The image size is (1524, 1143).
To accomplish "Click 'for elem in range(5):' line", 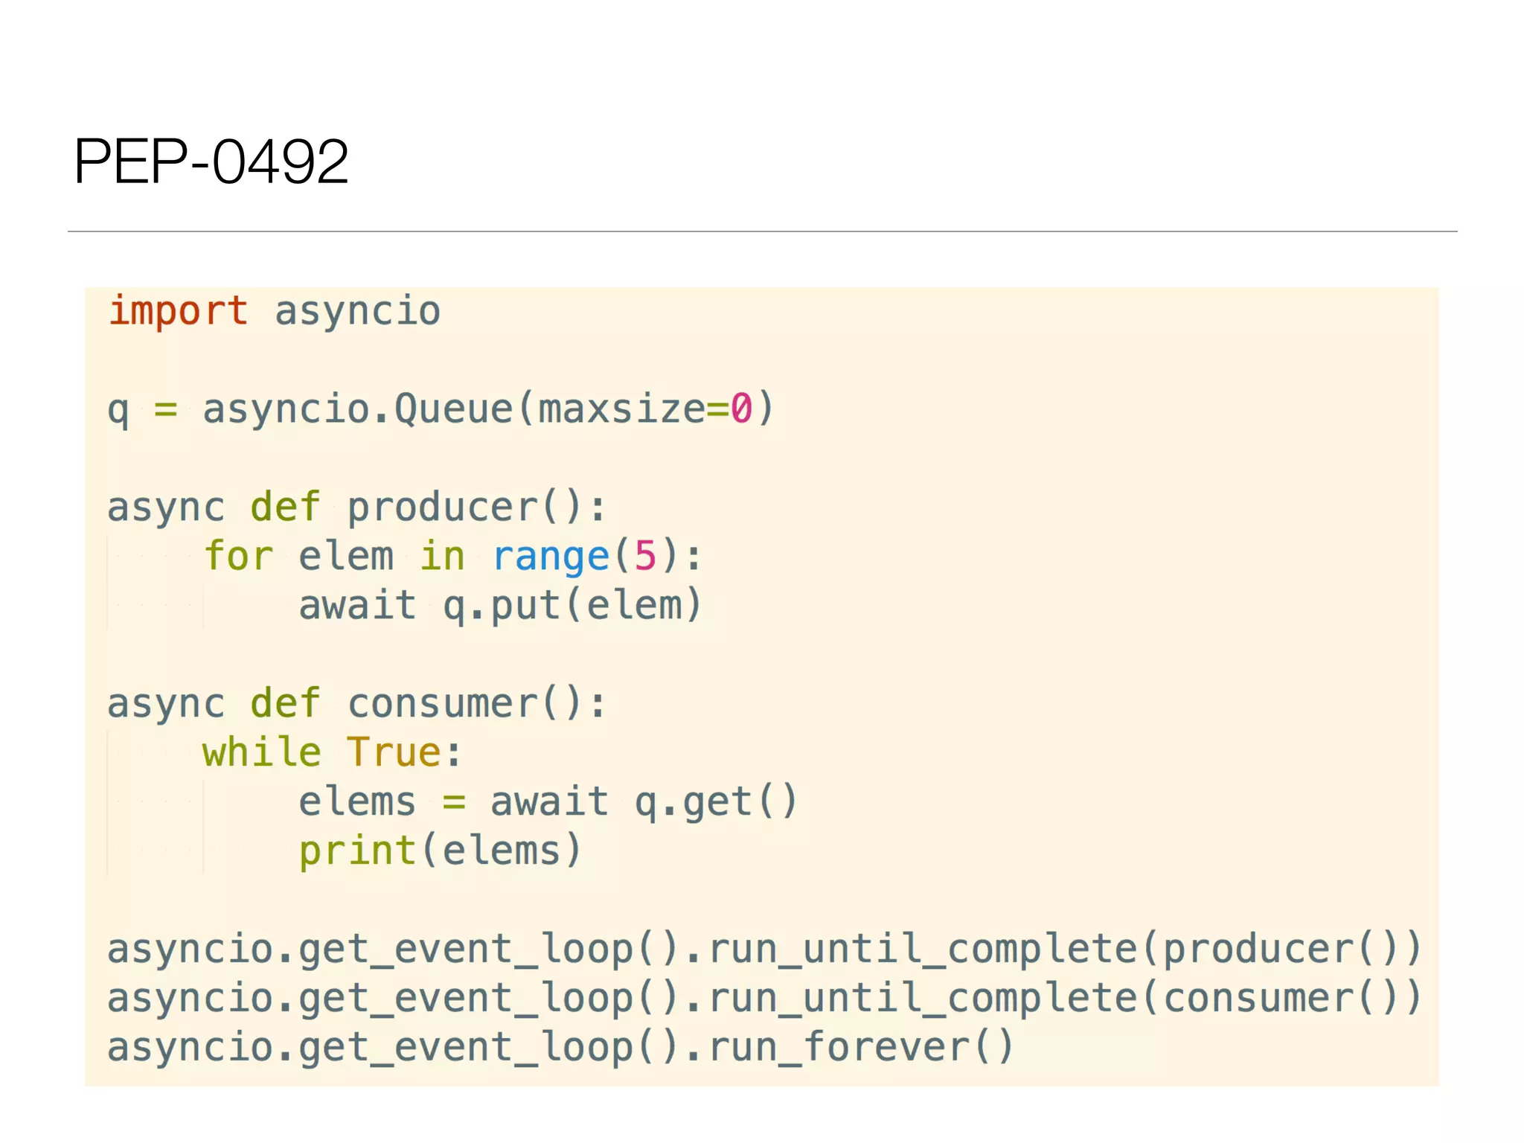I will tap(453, 557).
